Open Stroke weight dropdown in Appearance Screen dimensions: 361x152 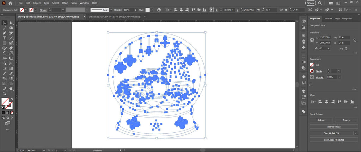(339, 71)
